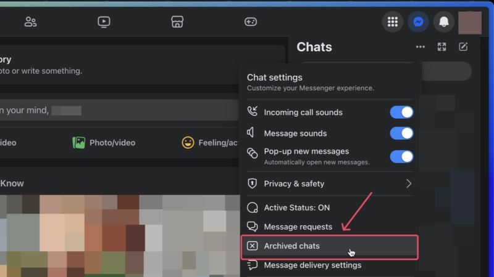Select Archived chats

tap(330, 246)
